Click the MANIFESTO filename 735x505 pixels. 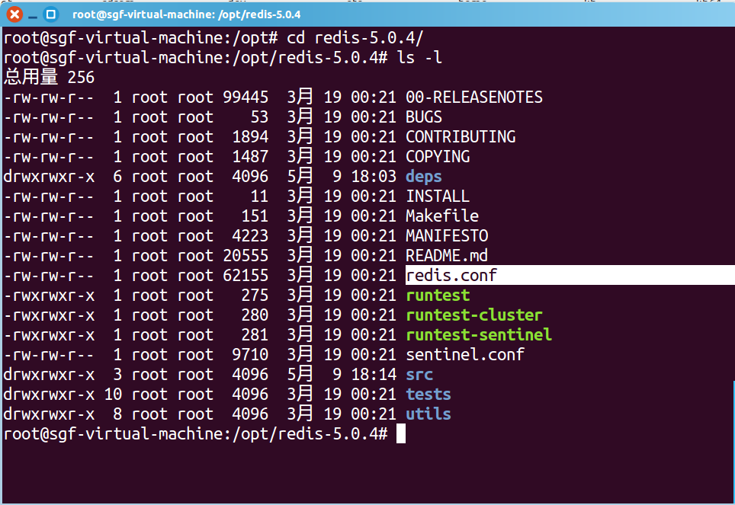coord(447,235)
